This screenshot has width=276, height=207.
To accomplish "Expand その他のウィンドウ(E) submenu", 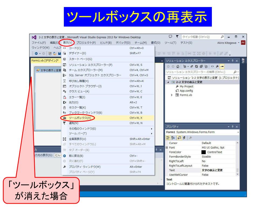I will click(108, 129).
